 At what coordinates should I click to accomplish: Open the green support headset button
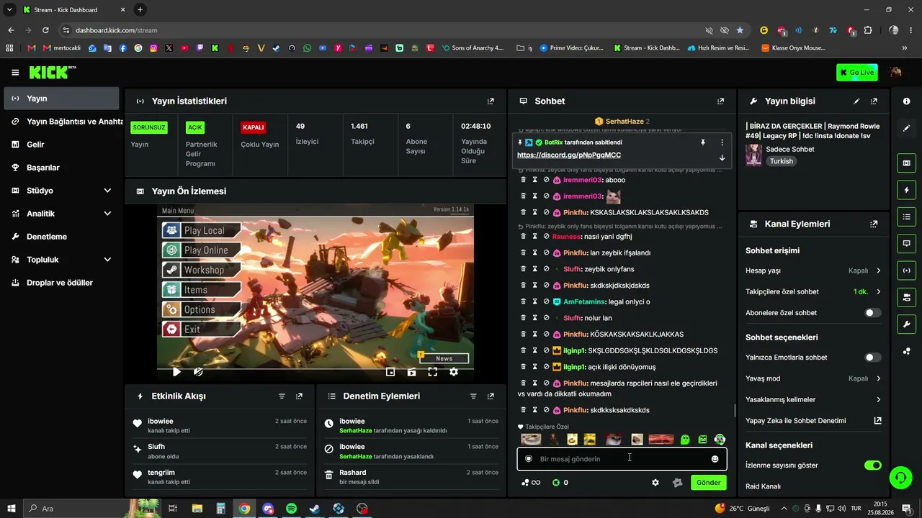point(900,478)
